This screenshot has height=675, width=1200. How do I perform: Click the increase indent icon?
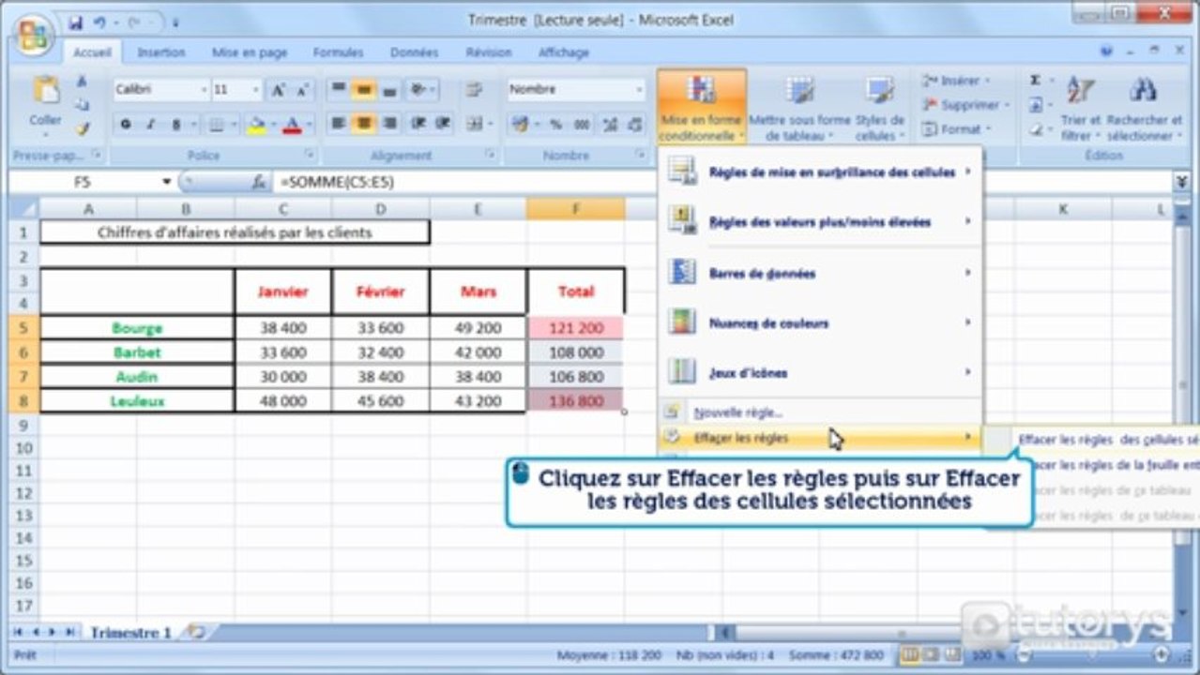(x=443, y=124)
